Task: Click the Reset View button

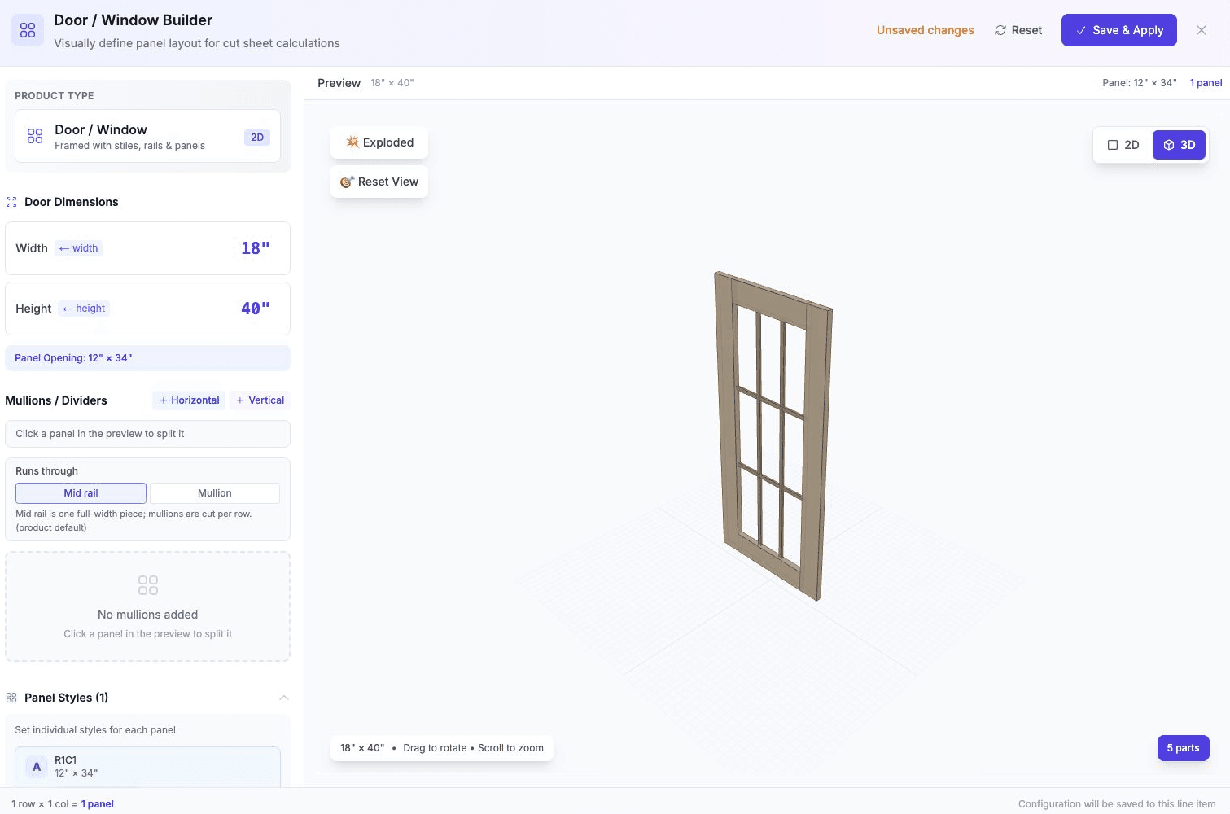Action: click(379, 182)
